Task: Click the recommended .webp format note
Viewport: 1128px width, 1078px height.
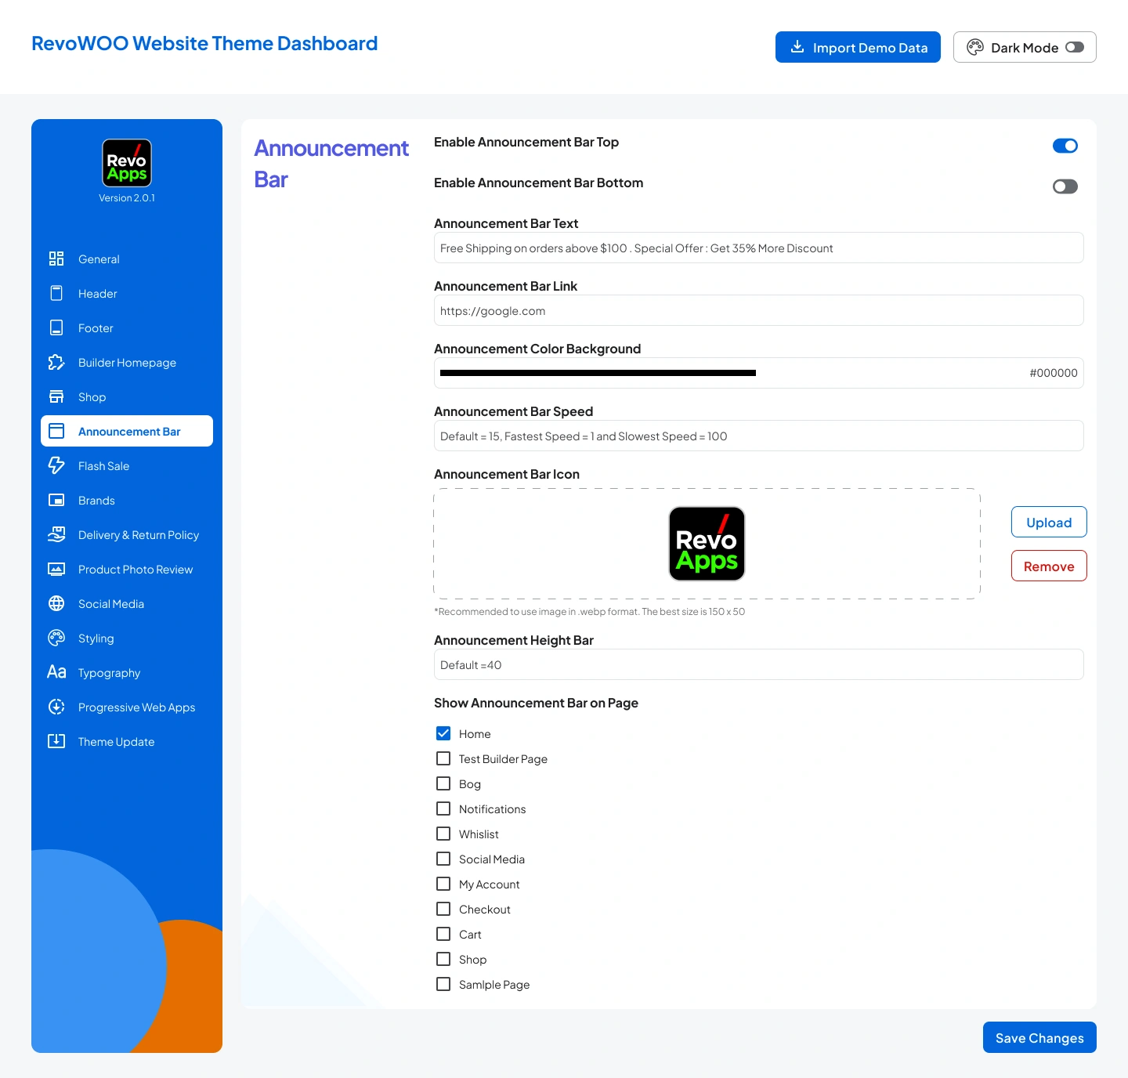Action: point(589,612)
